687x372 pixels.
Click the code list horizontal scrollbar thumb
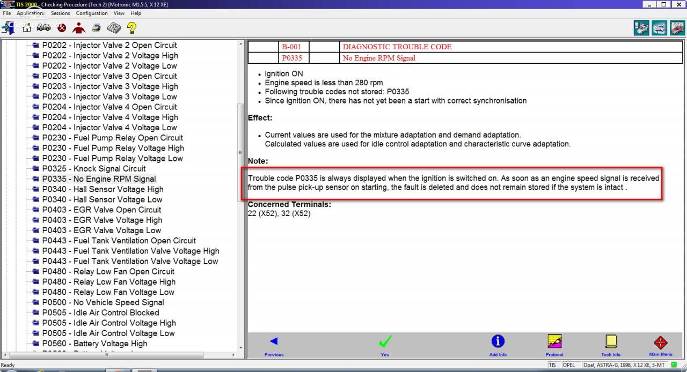tap(106, 355)
